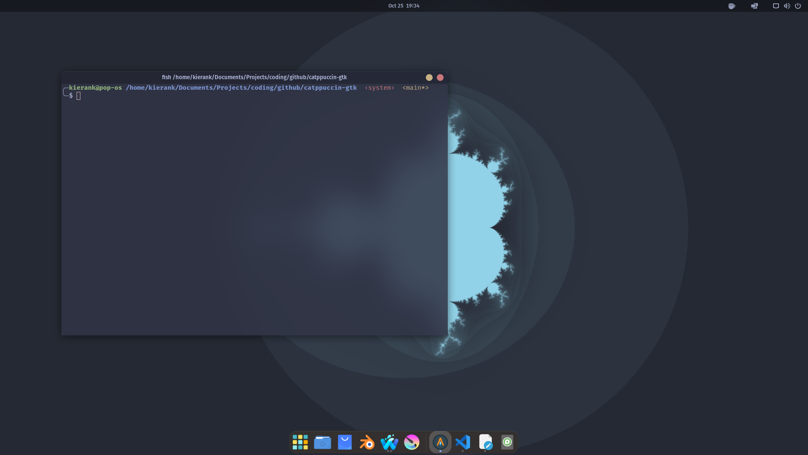
Task: Open the clock showing Oct 25 19:34
Action: pyautogui.click(x=404, y=6)
